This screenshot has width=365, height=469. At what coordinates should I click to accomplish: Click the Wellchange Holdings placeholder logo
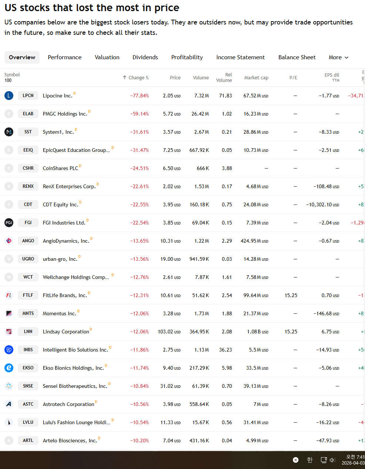tap(9, 277)
